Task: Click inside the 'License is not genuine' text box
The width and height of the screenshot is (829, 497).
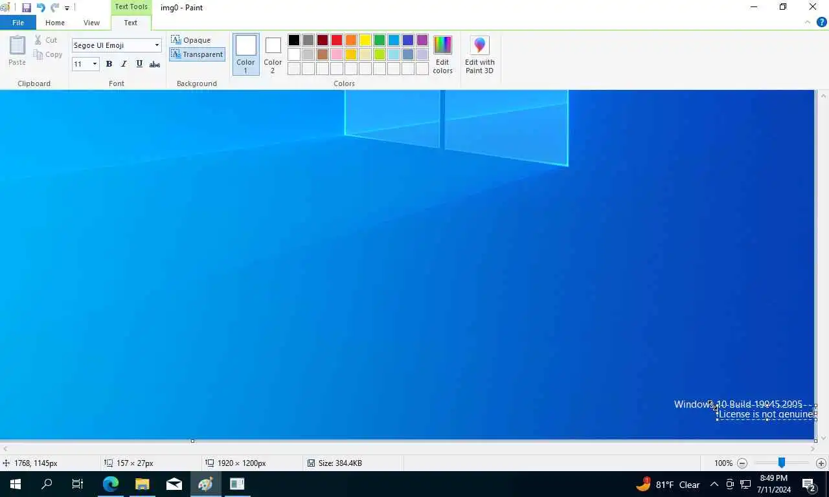Action: pyautogui.click(x=766, y=414)
